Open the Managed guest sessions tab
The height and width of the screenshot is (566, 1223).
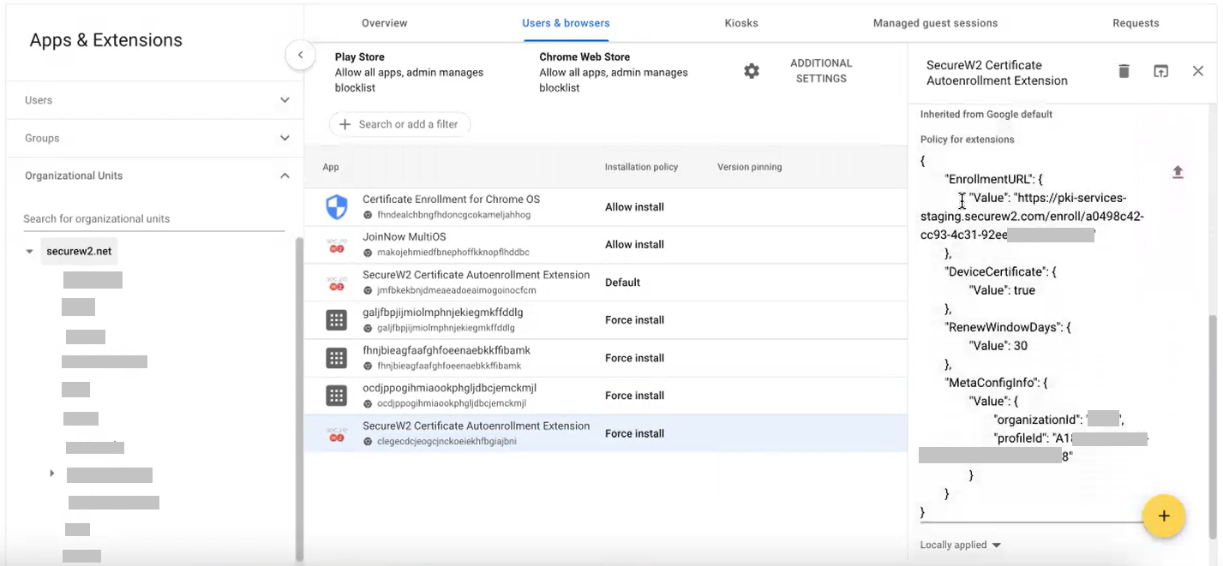coord(934,23)
